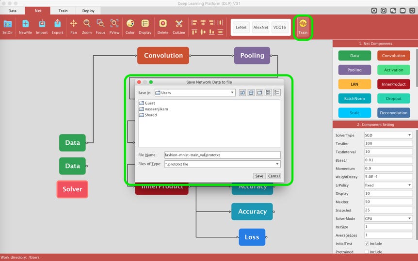Image resolution: width=418 pixels, height=261 pixels.
Task: Align selected nodes to bottom edge
Action: click(x=211, y=32)
